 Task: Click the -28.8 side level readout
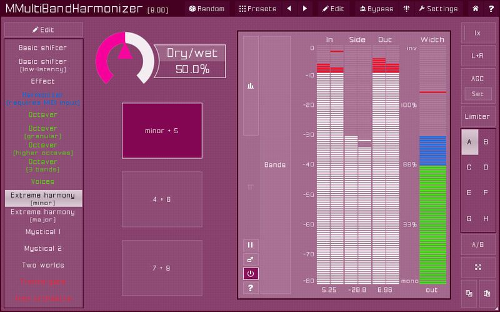[357, 290]
